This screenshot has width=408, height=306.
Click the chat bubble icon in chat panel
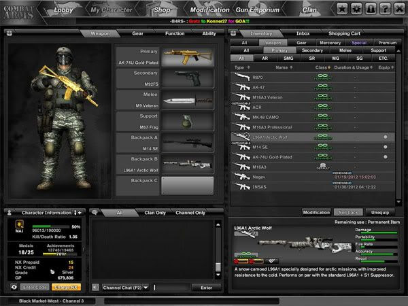tap(95, 213)
